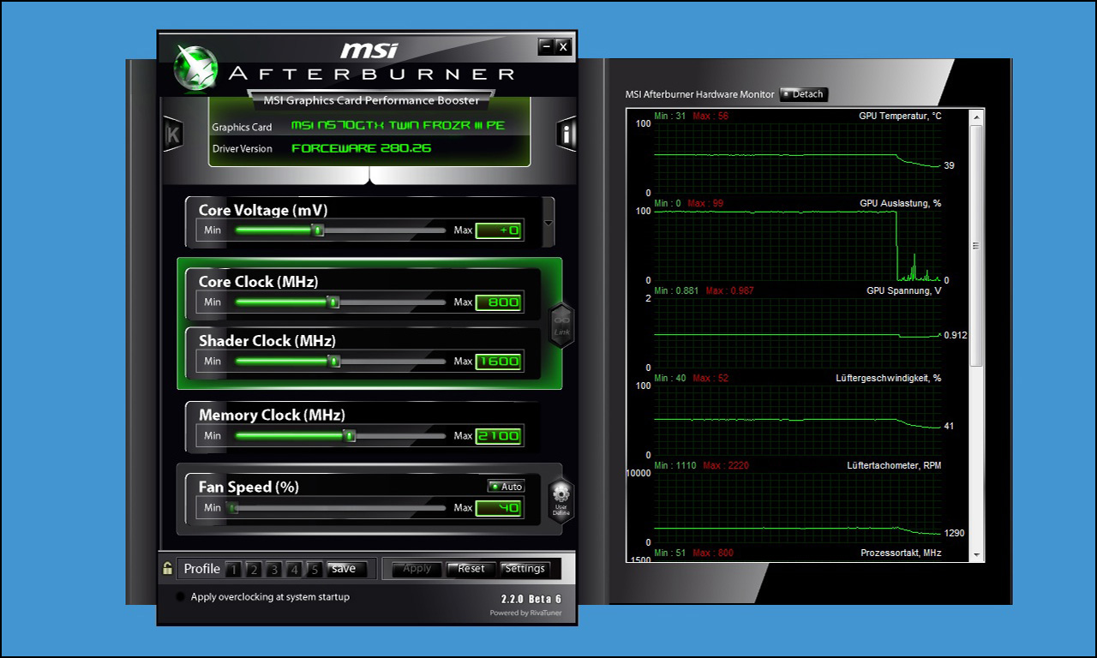Click the Memory Clock 2100 value field
Viewport: 1097px width, 658px height.
click(499, 436)
